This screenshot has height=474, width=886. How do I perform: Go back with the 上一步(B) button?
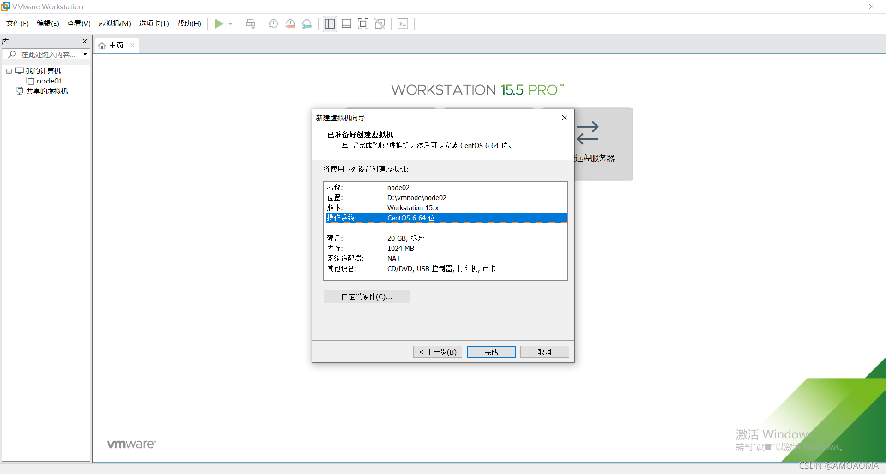coord(438,352)
